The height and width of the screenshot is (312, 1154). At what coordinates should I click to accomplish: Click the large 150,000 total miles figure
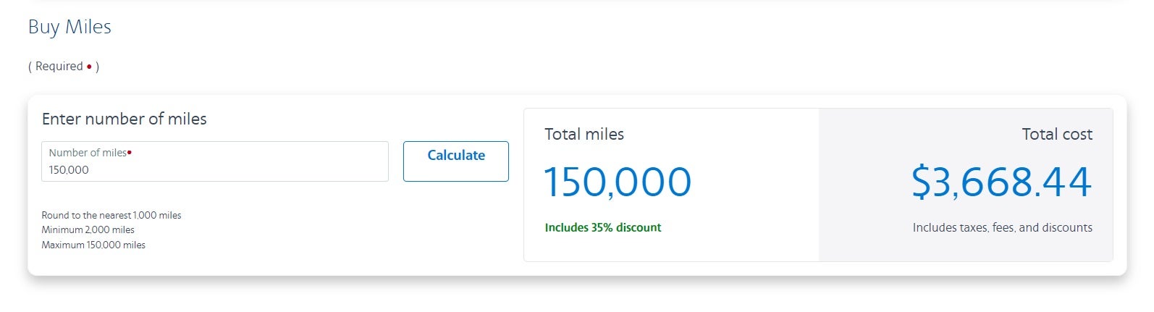pos(617,182)
